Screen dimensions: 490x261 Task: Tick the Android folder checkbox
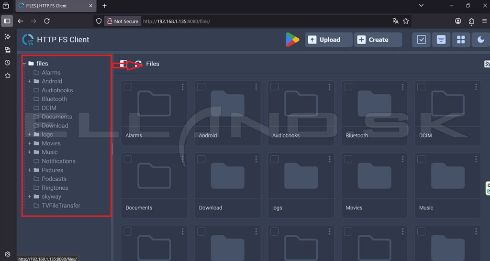click(201, 87)
